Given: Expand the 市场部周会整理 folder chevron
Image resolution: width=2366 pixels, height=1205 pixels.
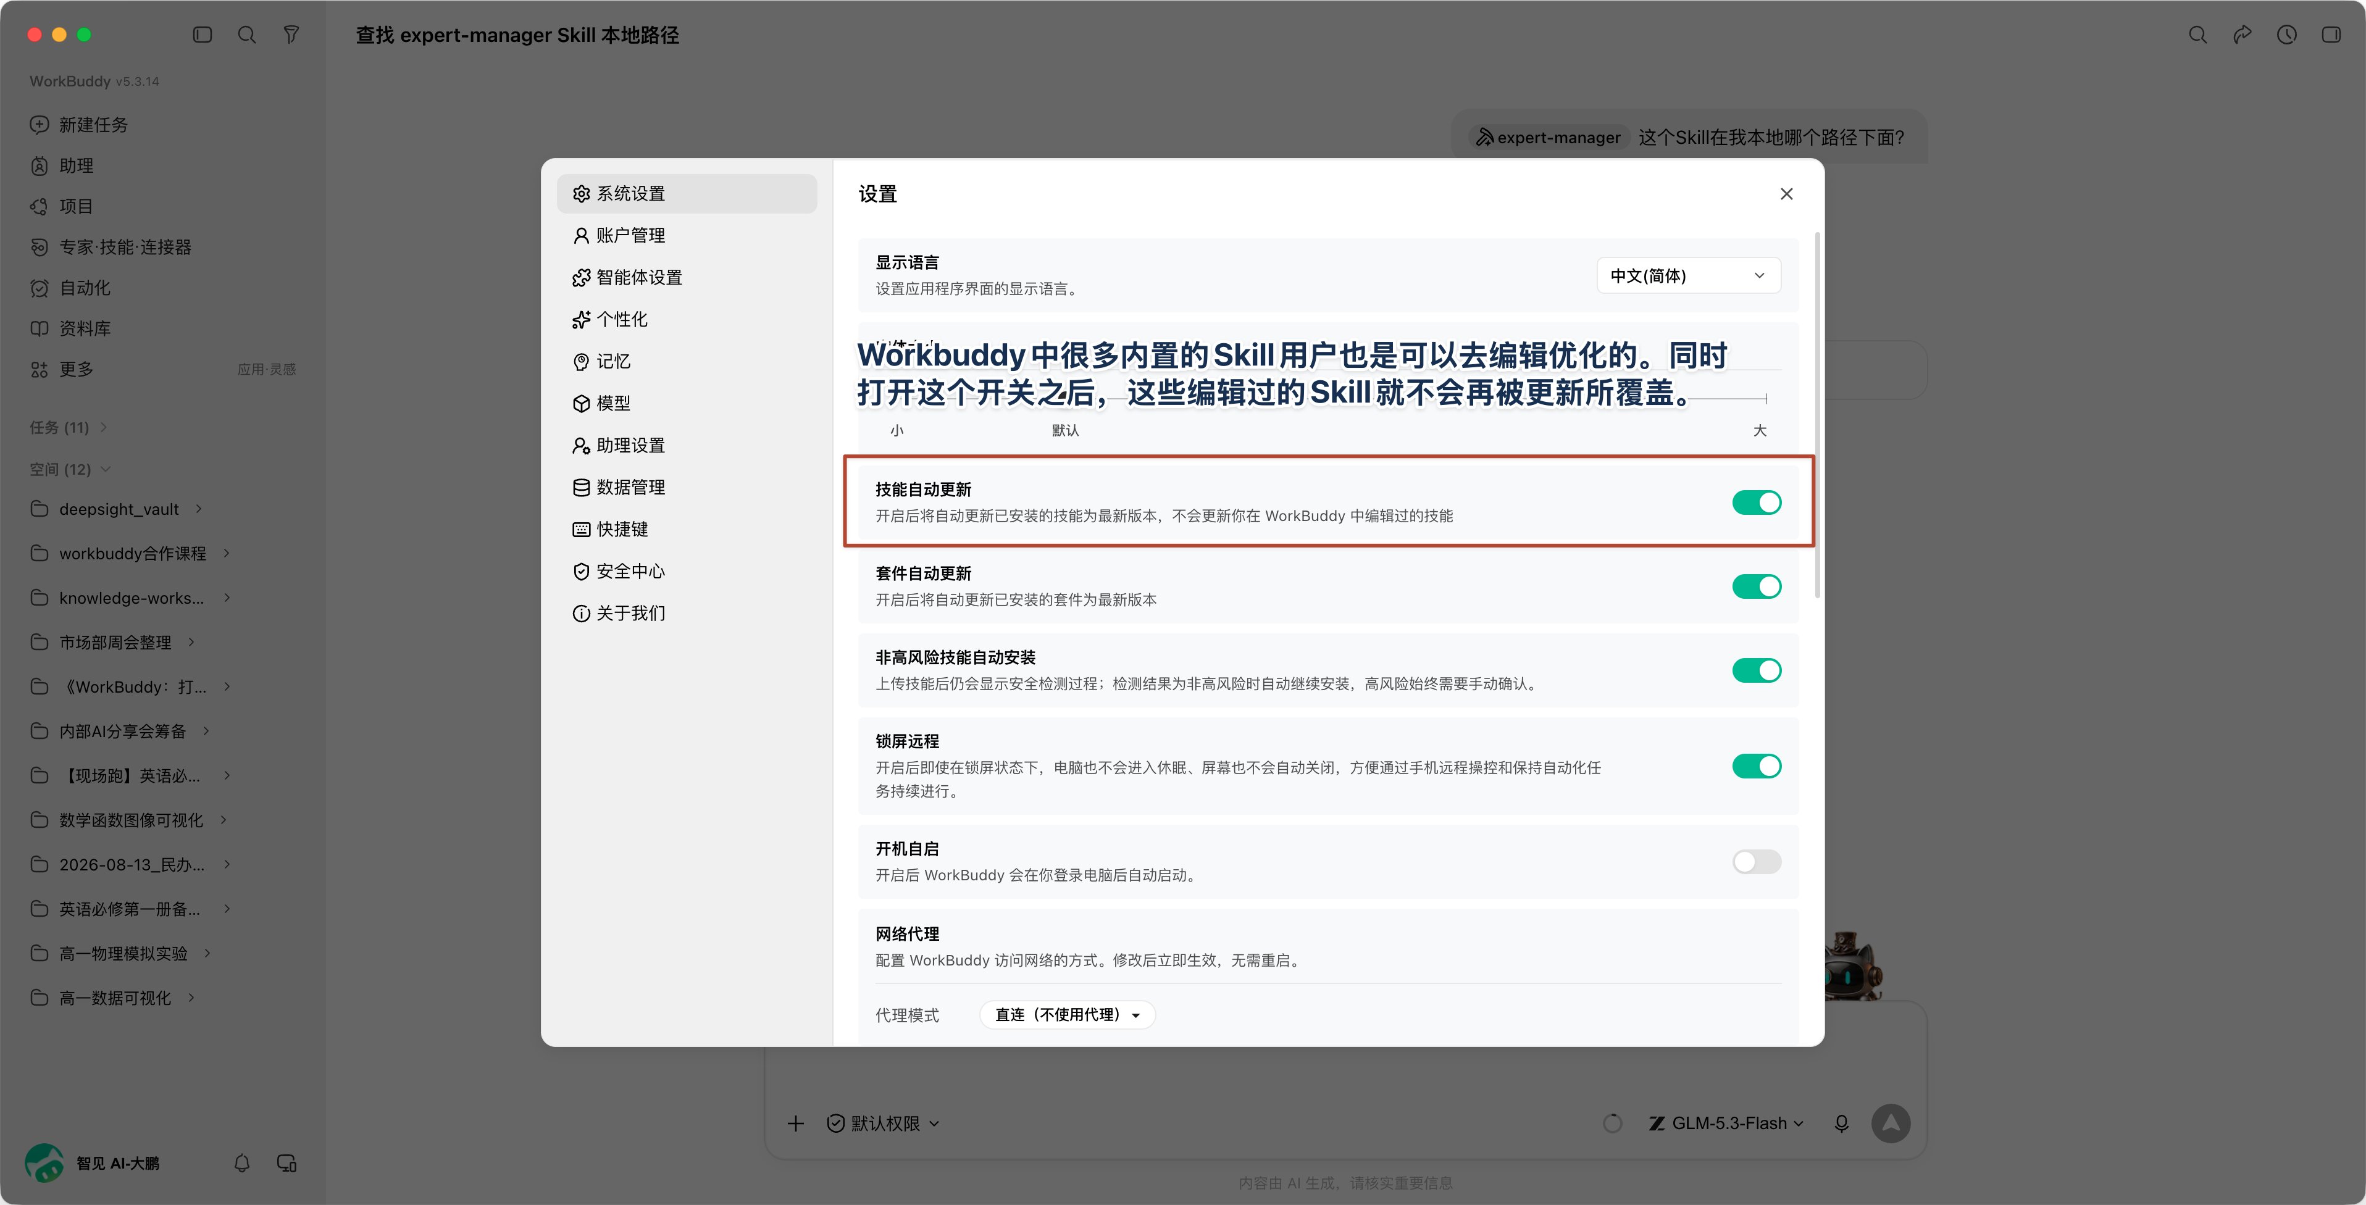Looking at the screenshot, I should [x=191, y=642].
